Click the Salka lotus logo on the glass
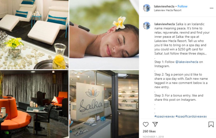Image resolution: width=216 pixels, height=138 pixels. click(93, 92)
